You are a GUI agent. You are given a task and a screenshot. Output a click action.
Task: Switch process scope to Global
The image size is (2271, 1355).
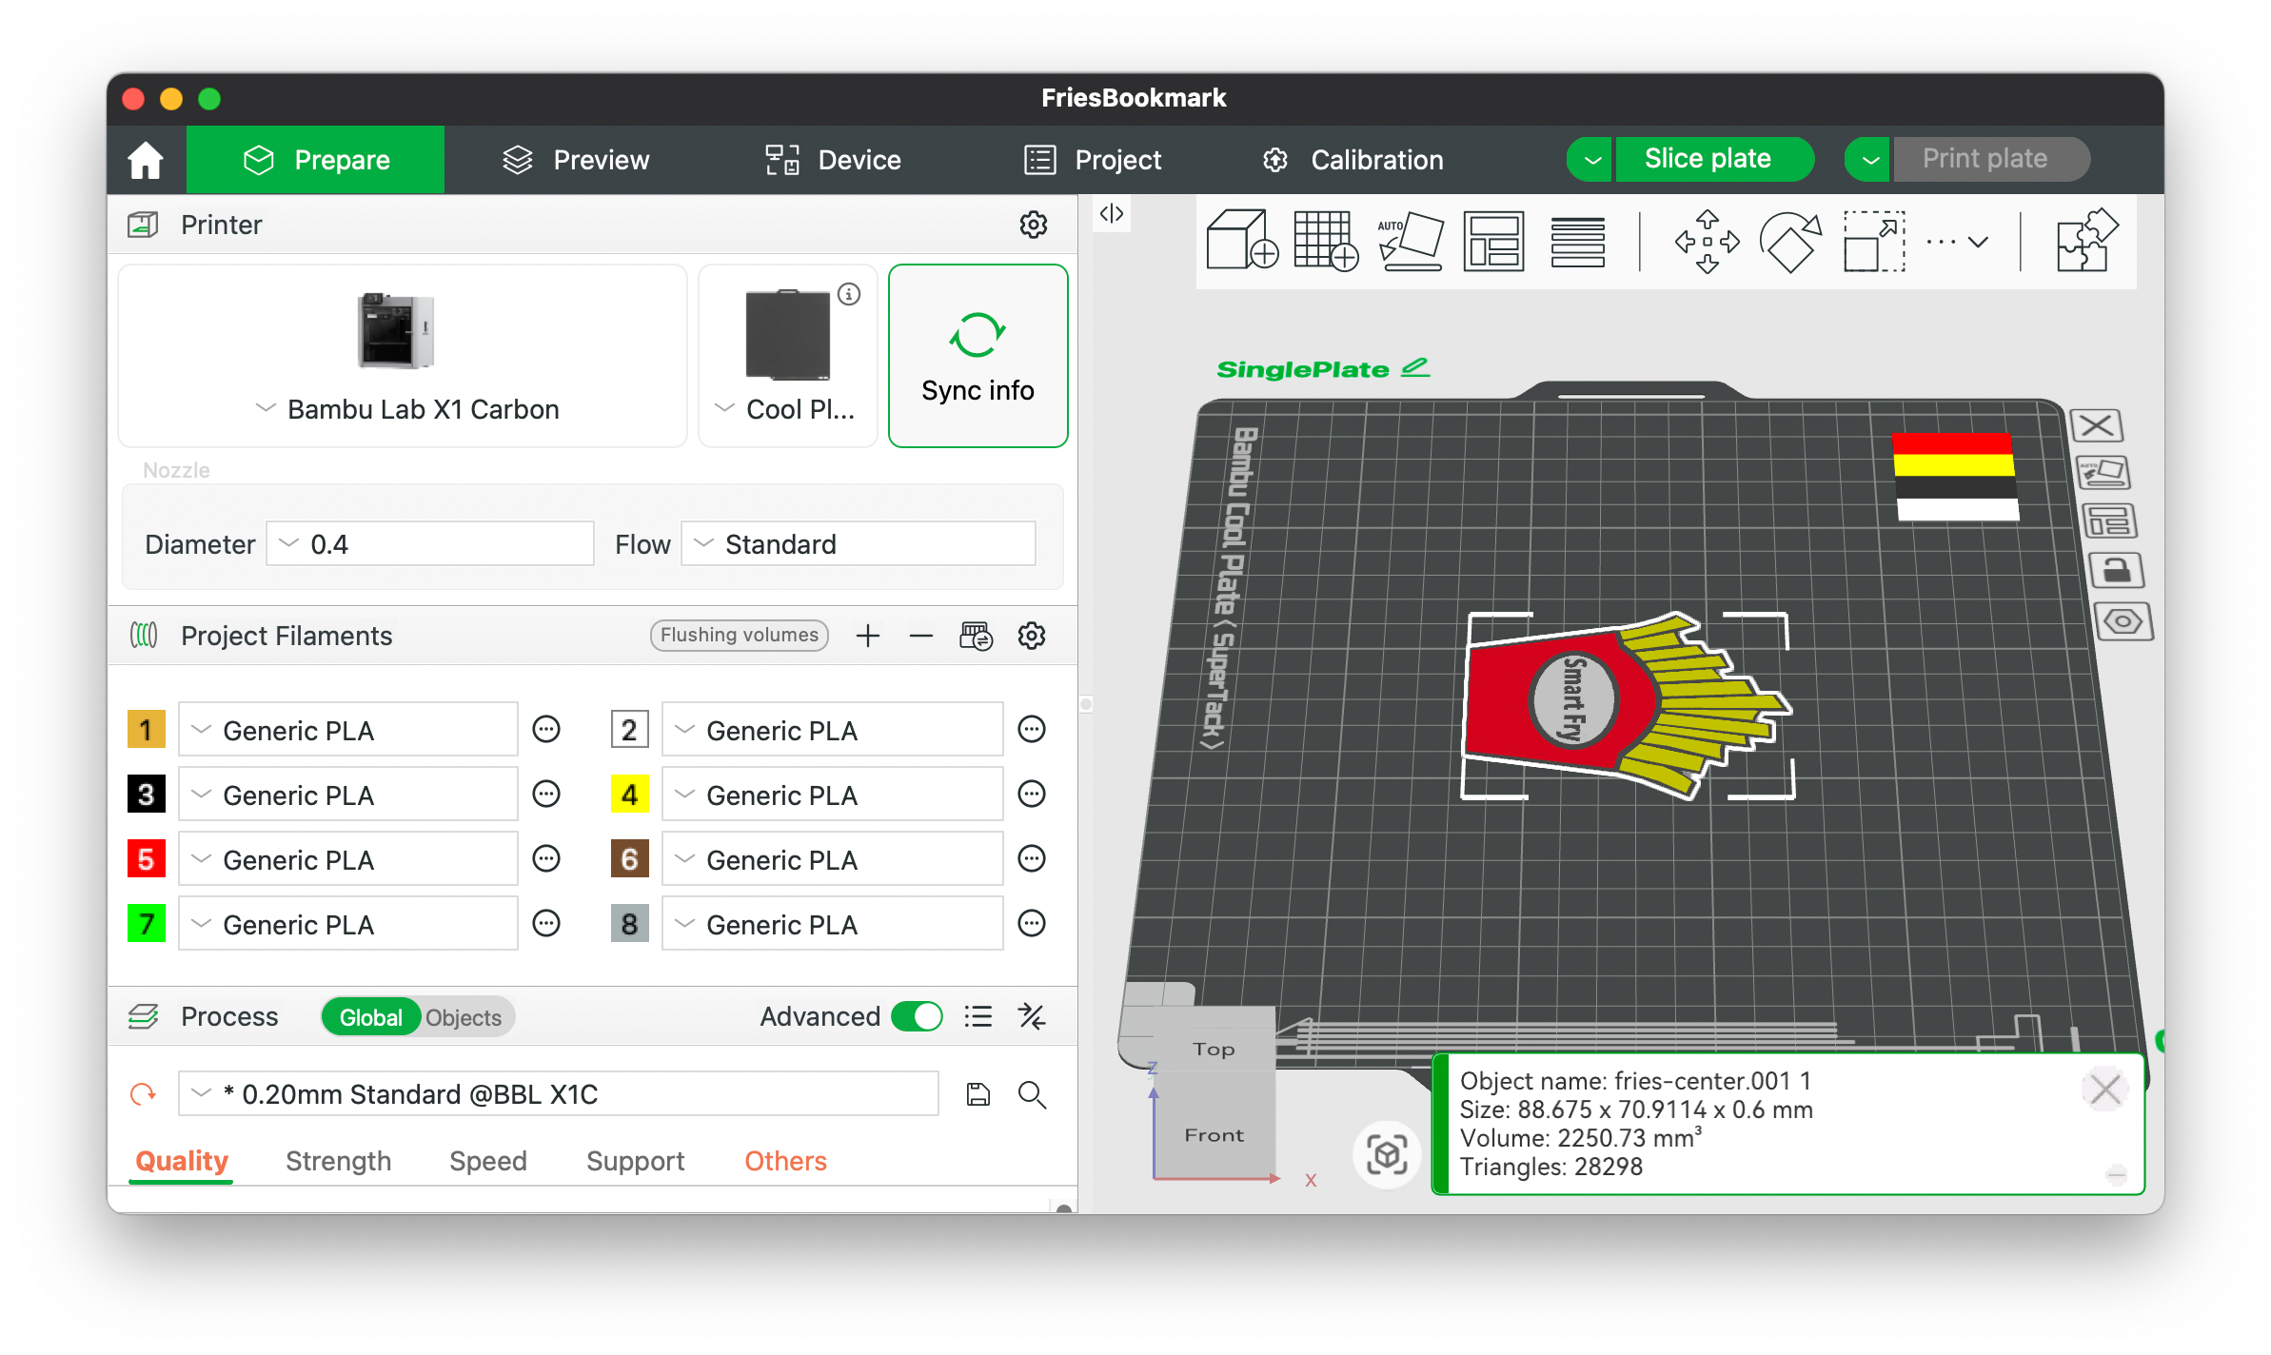click(370, 1017)
